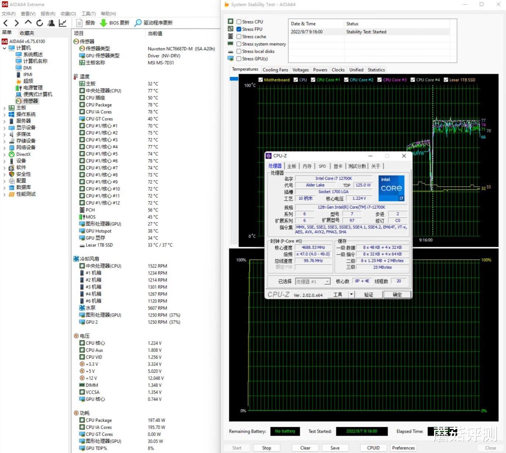This screenshot has height=453, width=506.
Task: Toggle the CPU Core #1 graph checkbox
Action: pyautogui.click(x=313, y=80)
